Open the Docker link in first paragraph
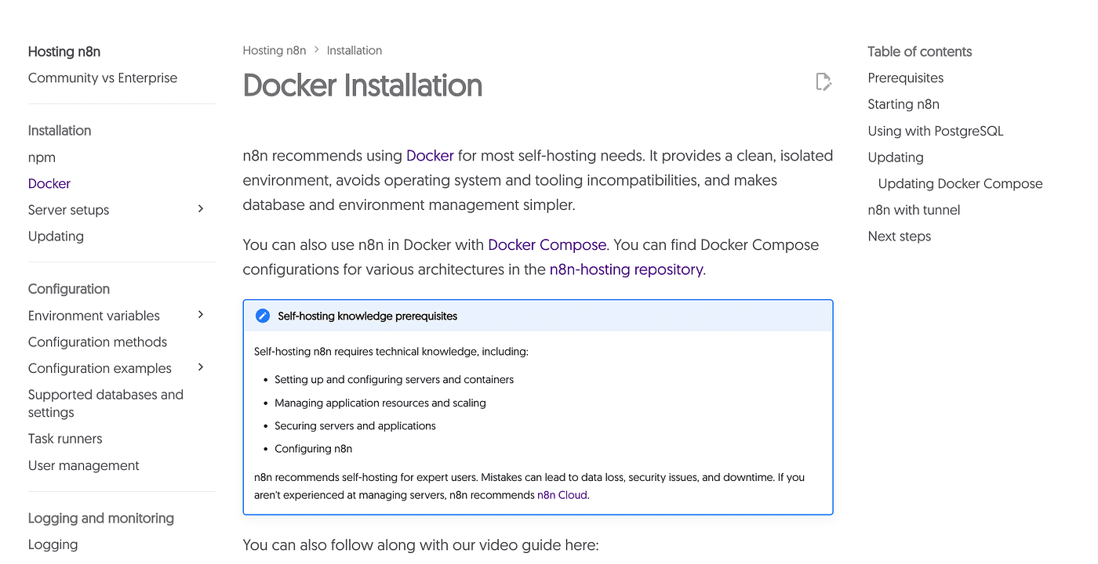The height and width of the screenshot is (564, 1098). [x=430, y=156]
